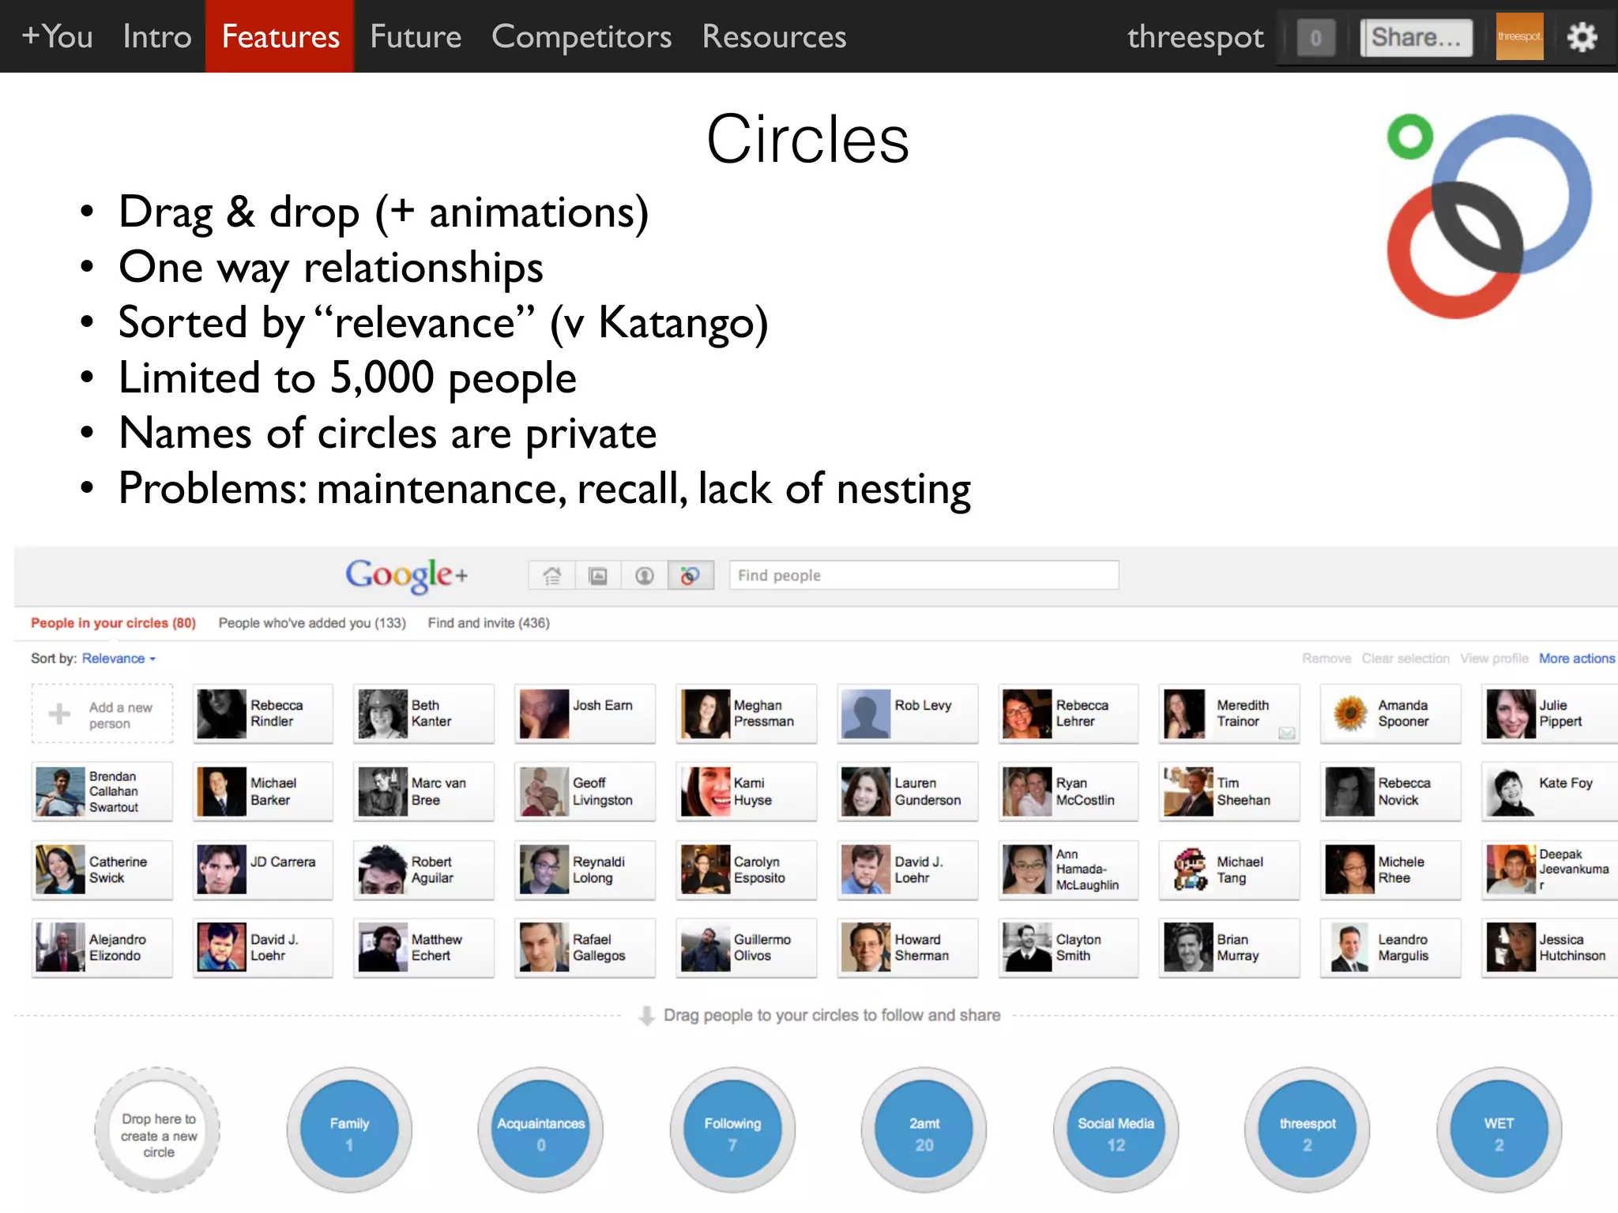This screenshot has height=1213, width=1618.
Task: Select the WET circle
Action: tap(1499, 1130)
